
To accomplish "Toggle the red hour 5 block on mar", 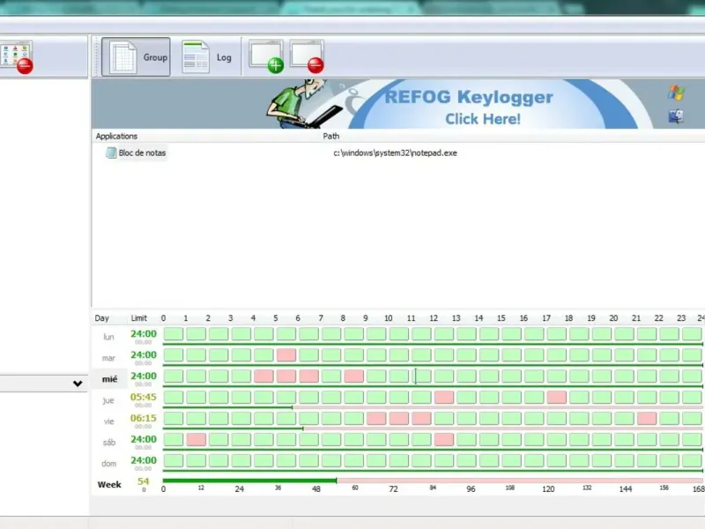I will 286,355.
